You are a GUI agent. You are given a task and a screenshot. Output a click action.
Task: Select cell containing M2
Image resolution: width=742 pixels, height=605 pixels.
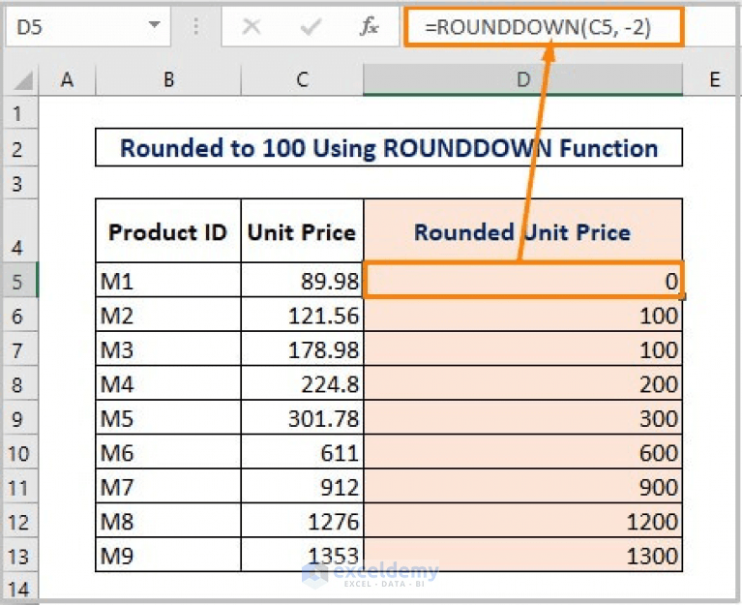[x=168, y=315]
